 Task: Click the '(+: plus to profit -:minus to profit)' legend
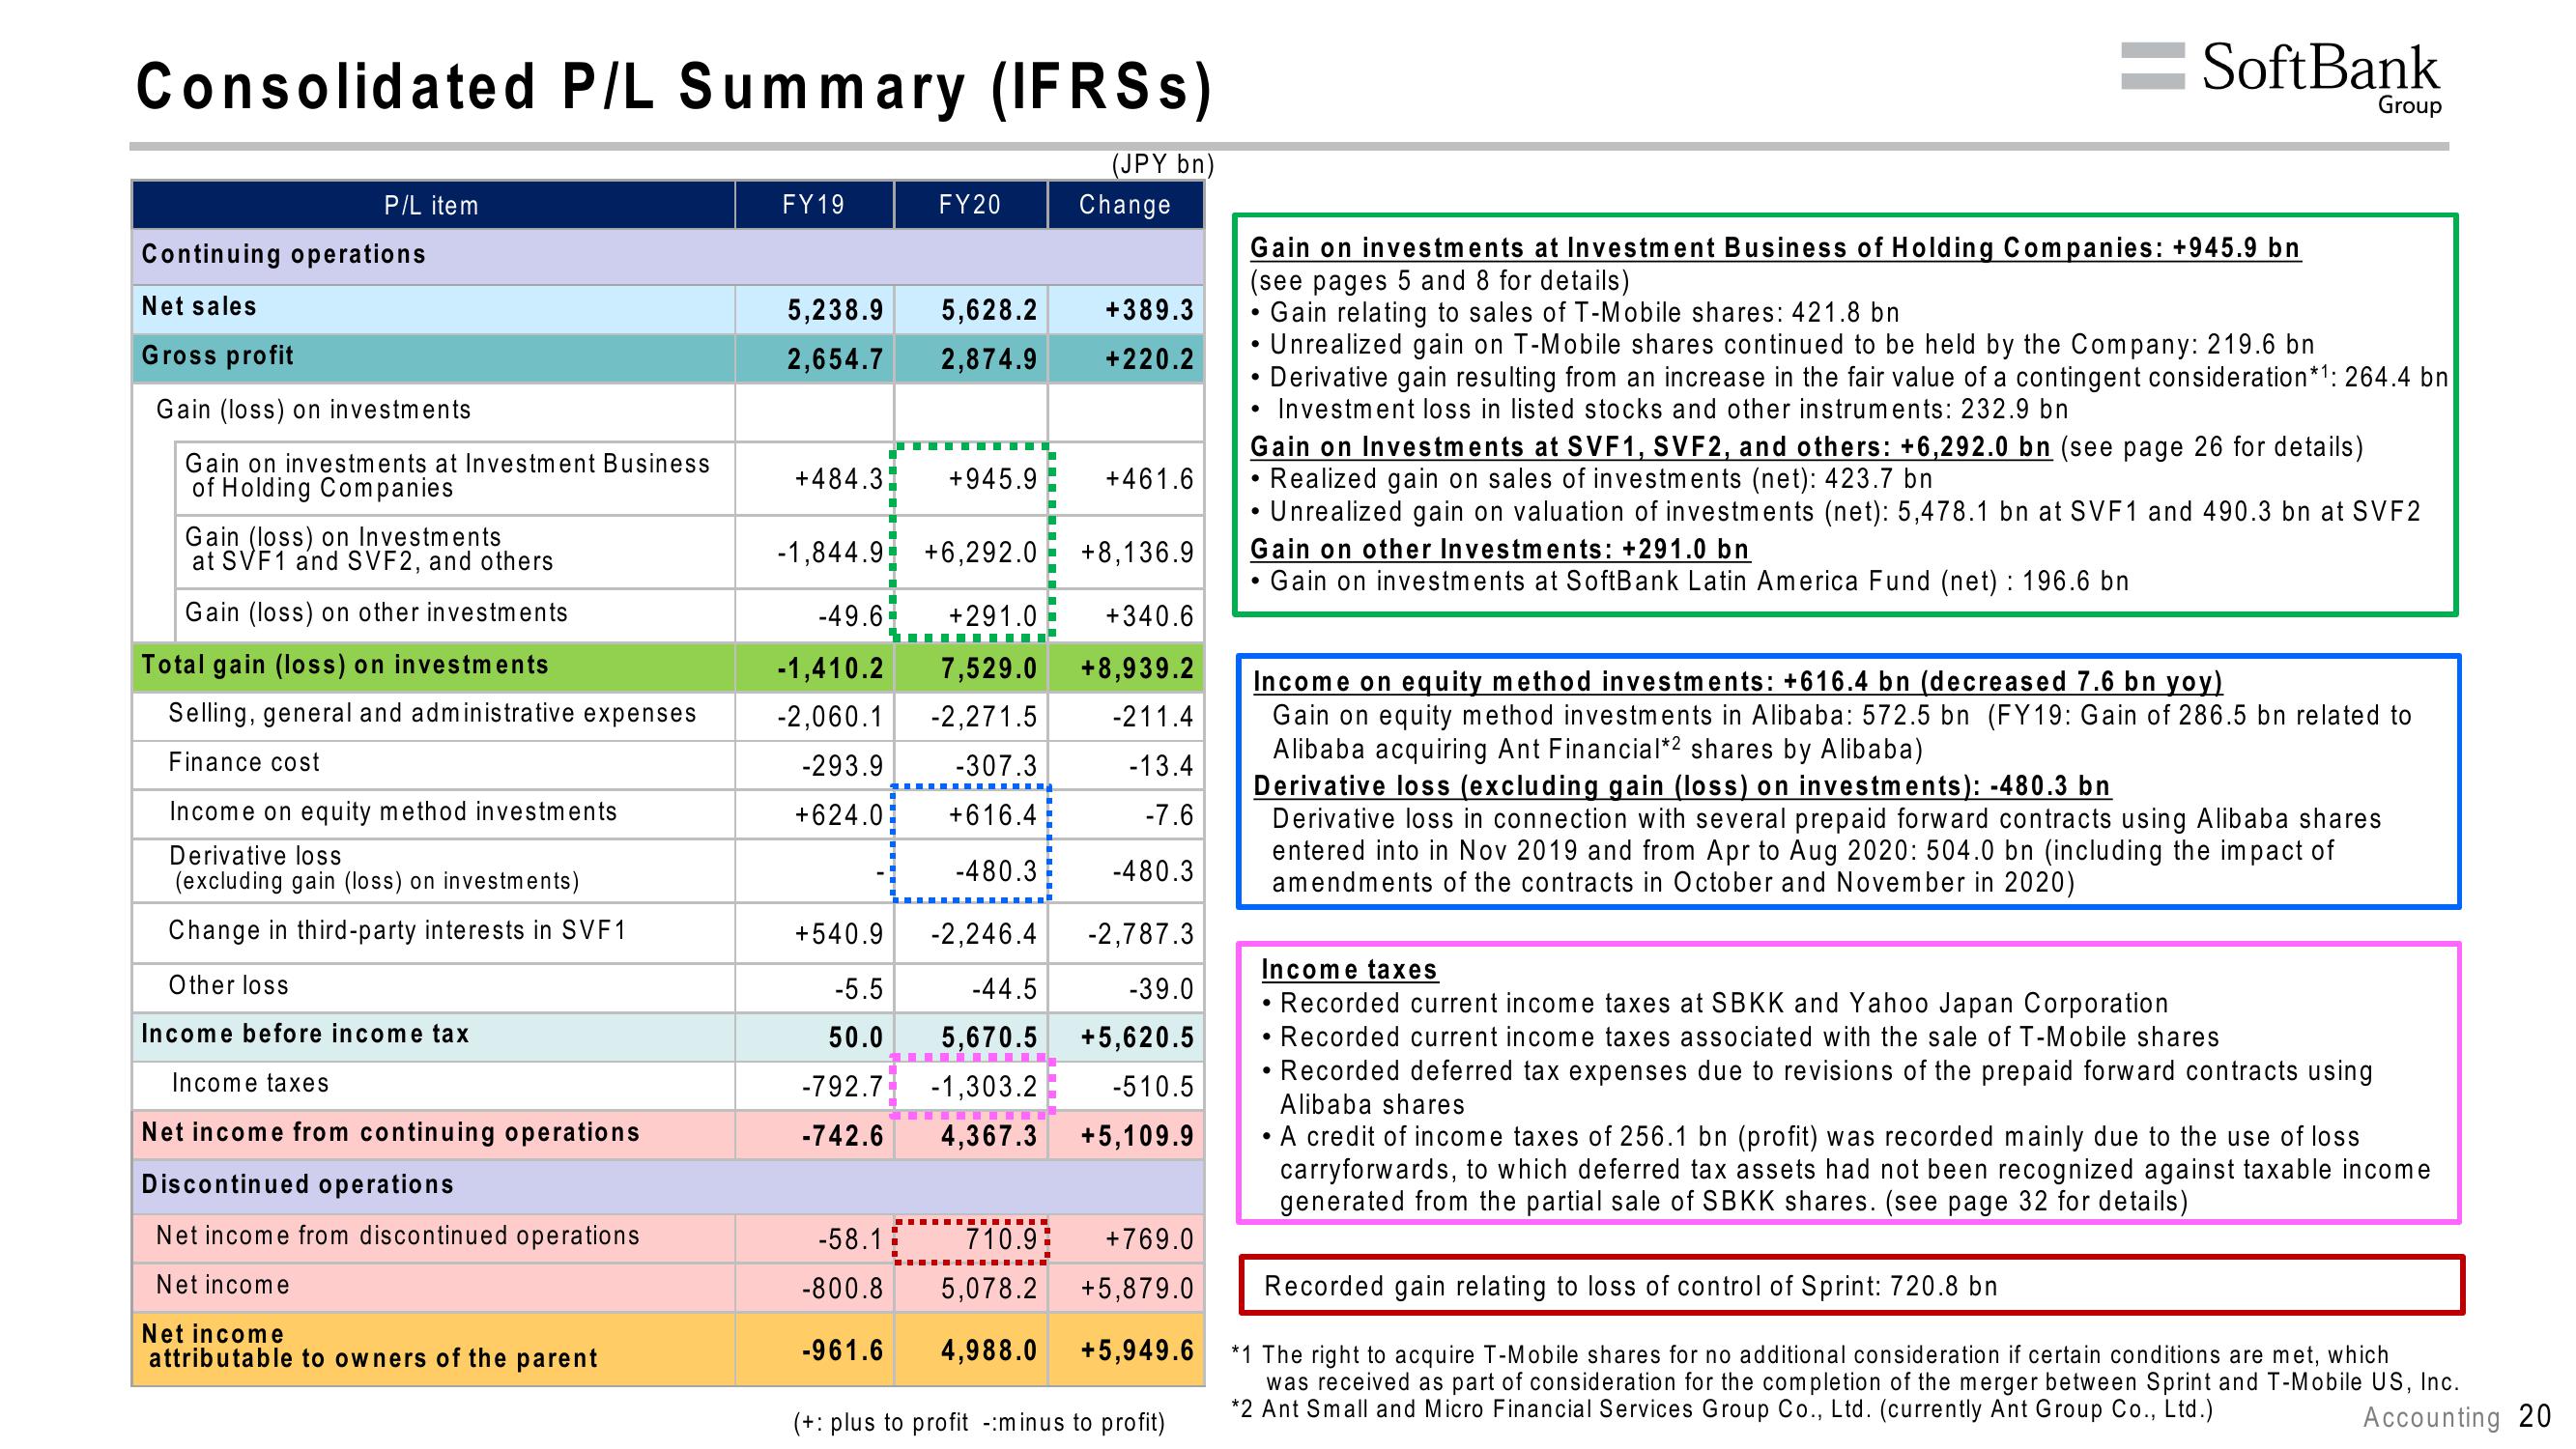pyautogui.click(x=979, y=1423)
